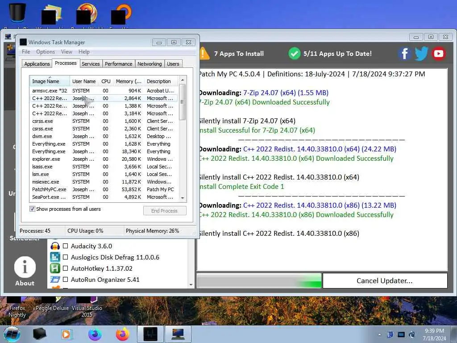This screenshot has height=343, width=457.
Task: Click the End Process button
Action: click(165, 211)
